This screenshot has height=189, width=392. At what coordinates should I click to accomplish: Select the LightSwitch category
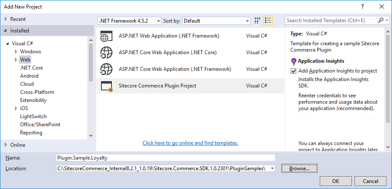pyautogui.click(x=33, y=116)
